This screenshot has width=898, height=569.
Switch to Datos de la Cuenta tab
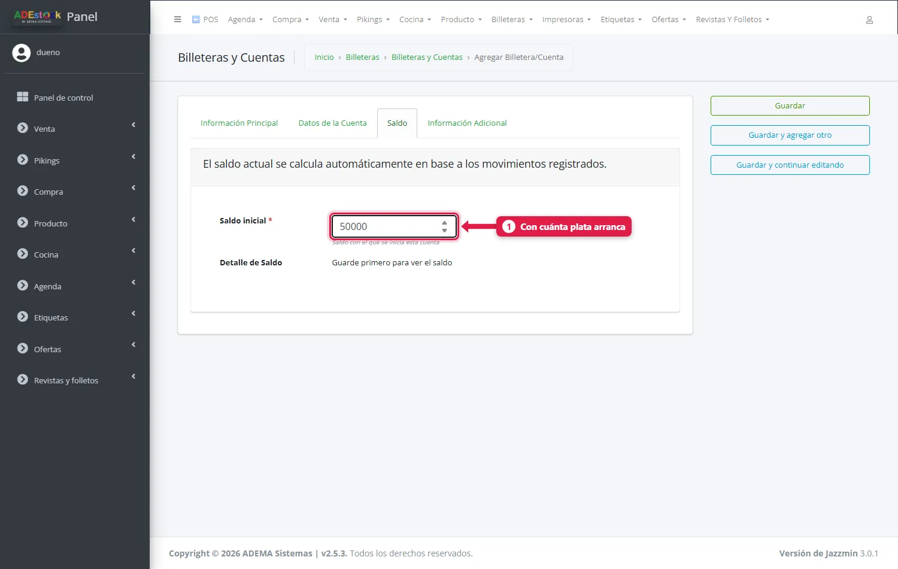(x=332, y=123)
